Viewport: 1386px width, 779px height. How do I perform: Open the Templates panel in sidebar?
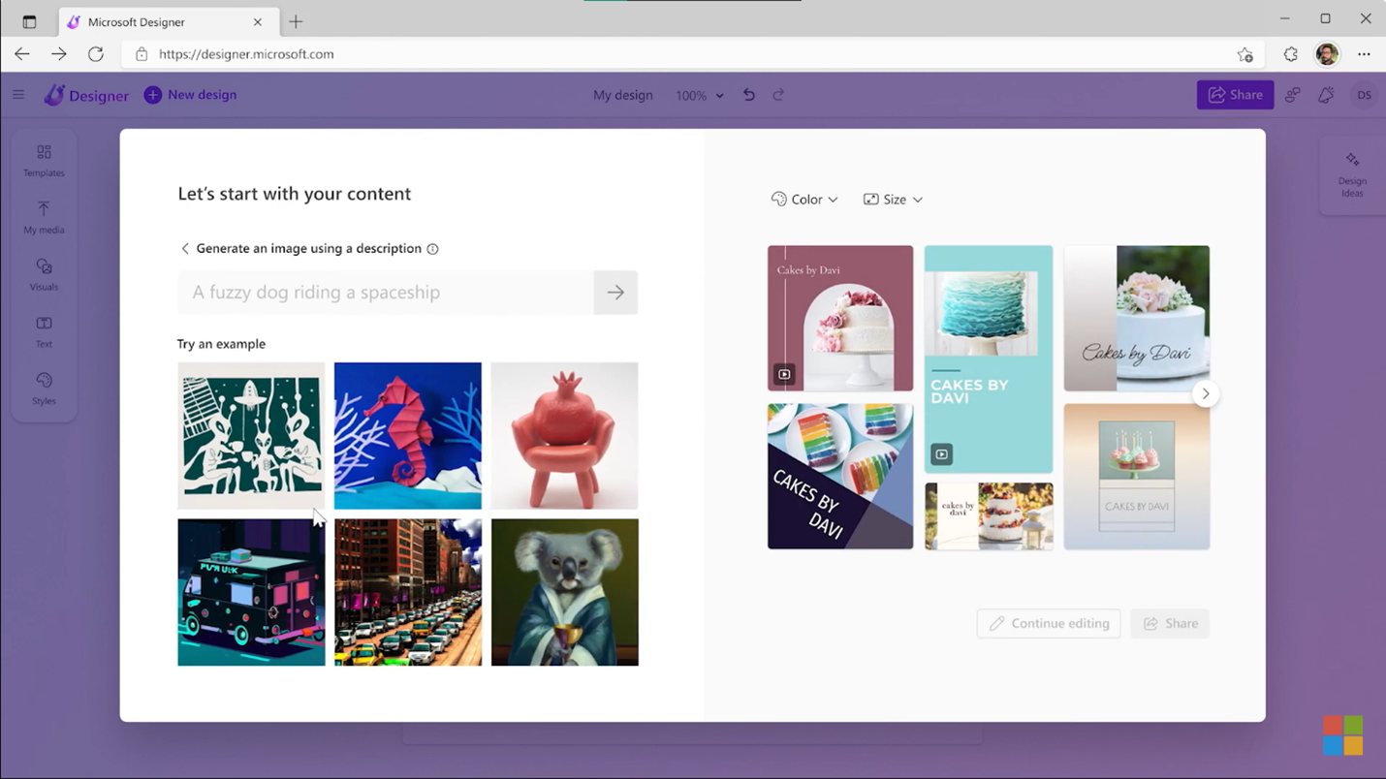coord(44,161)
